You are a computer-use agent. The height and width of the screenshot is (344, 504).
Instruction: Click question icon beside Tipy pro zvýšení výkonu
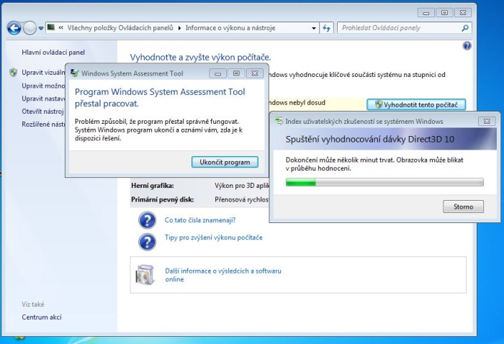[x=147, y=242]
